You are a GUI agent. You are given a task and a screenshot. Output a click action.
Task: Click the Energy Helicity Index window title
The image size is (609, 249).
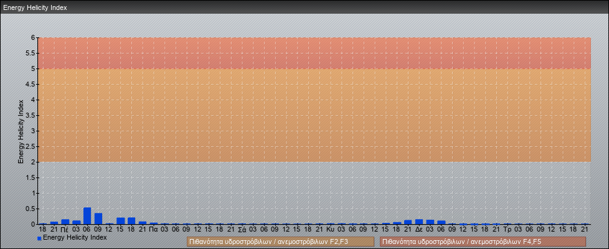pos(35,8)
